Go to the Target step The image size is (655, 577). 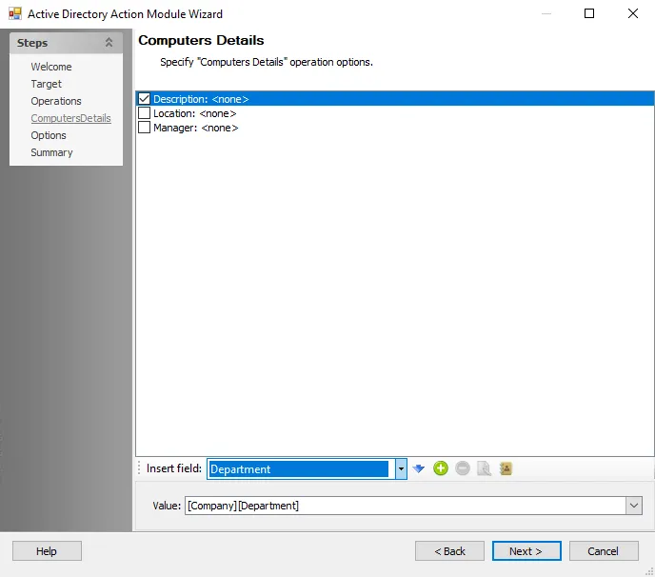46,84
